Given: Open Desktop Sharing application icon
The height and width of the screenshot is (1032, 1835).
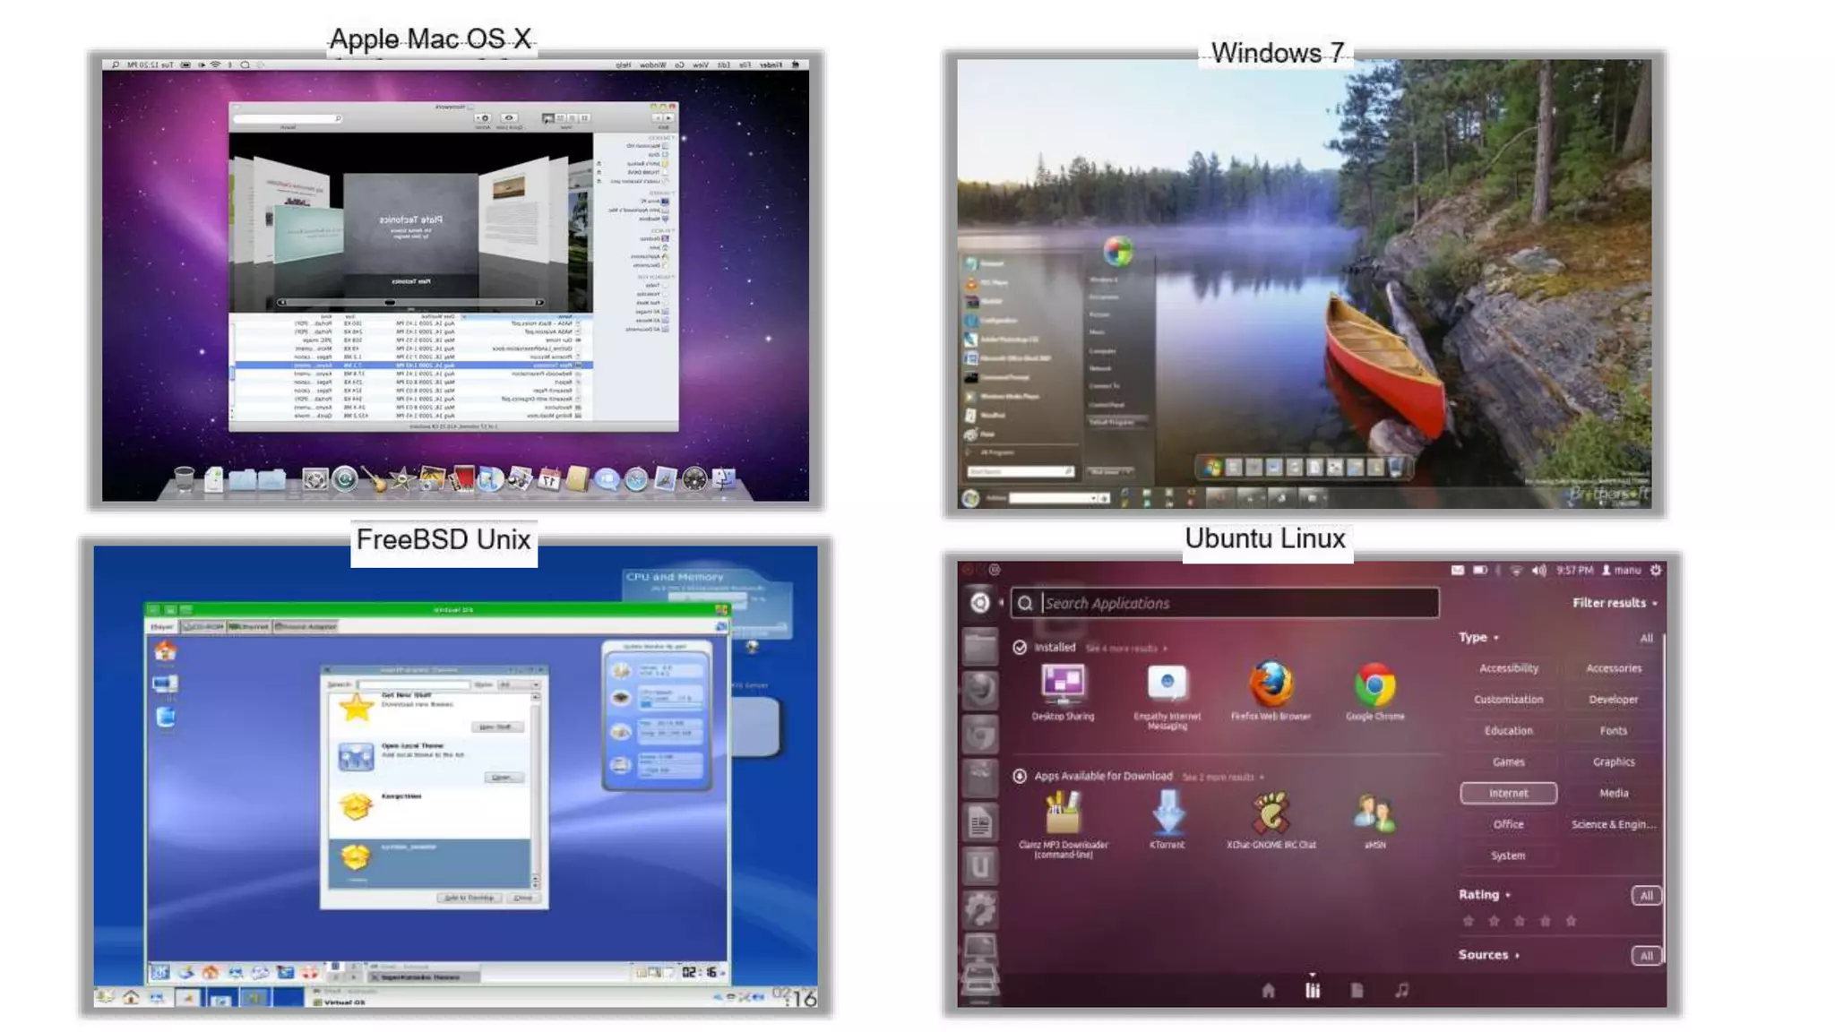Looking at the screenshot, I should 1063,685.
